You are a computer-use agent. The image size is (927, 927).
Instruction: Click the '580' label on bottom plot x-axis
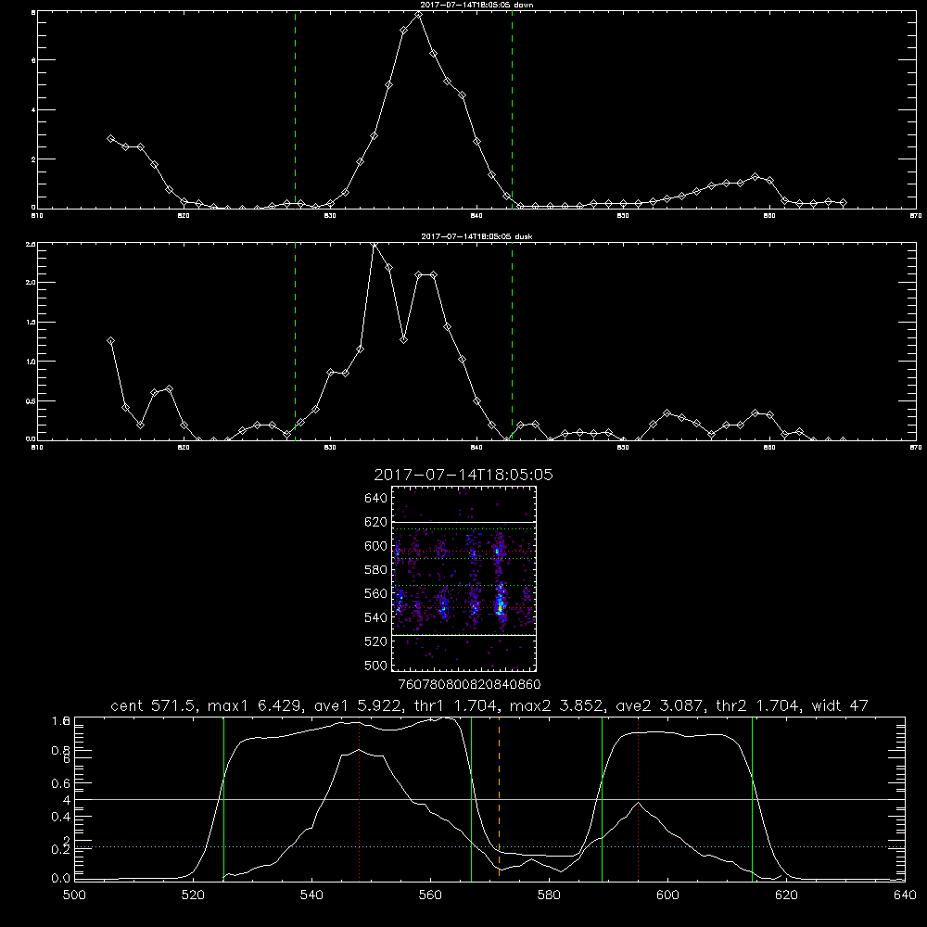click(549, 895)
